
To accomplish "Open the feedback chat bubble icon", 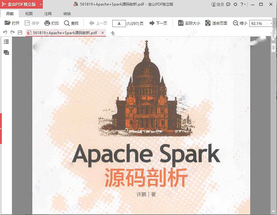I will [228, 4].
